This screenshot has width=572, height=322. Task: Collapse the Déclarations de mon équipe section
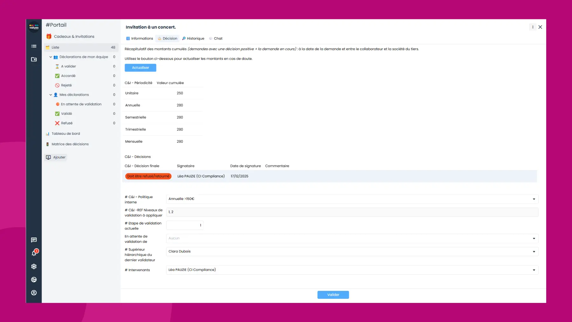click(x=50, y=57)
